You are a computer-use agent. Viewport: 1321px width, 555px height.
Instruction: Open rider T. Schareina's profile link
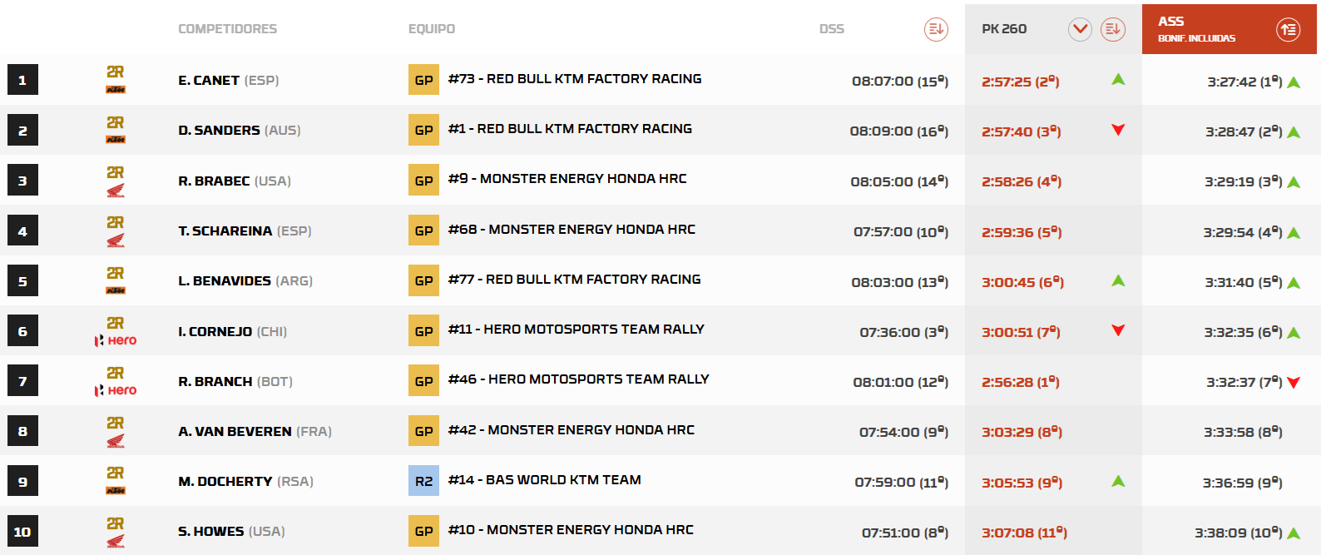pyautogui.click(x=245, y=231)
